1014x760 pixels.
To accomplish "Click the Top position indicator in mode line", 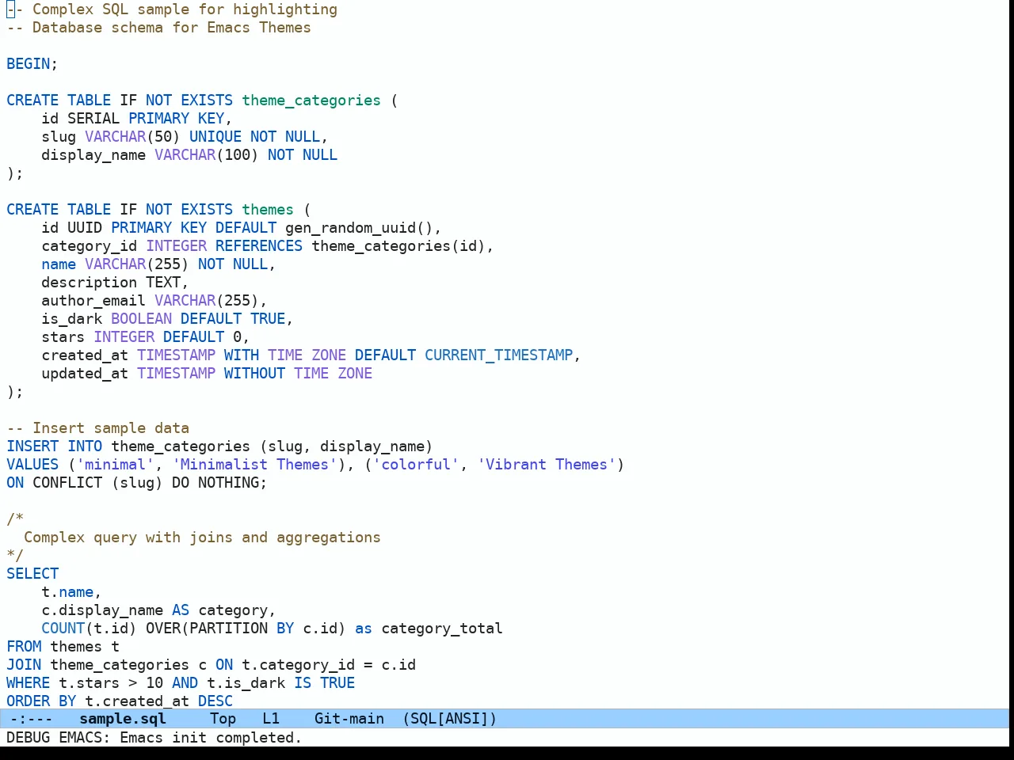I will pos(223,719).
